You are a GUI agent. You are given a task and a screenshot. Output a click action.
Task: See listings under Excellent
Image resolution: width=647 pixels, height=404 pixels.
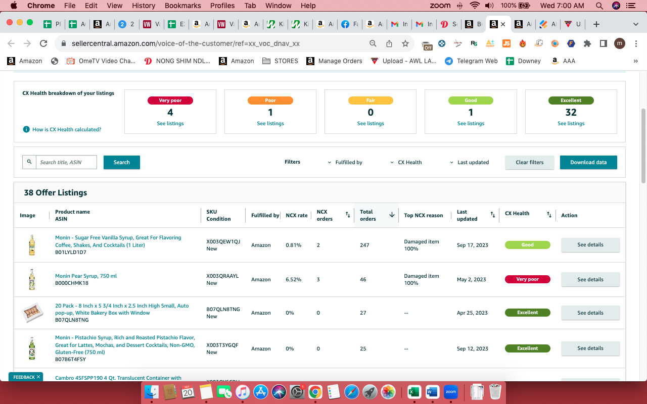(x=571, y=124)
